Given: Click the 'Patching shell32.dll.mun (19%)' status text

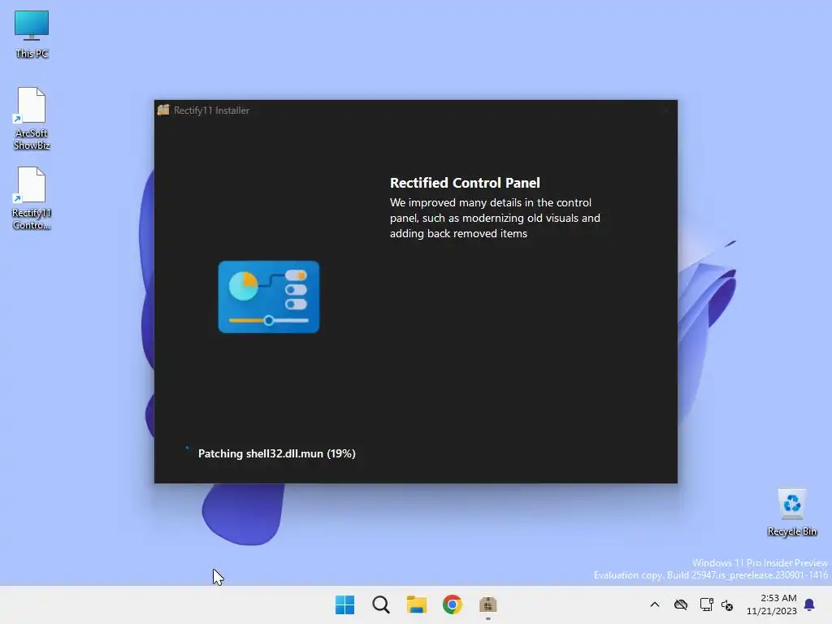Looking at the screenshot, I should pos(276,453).
